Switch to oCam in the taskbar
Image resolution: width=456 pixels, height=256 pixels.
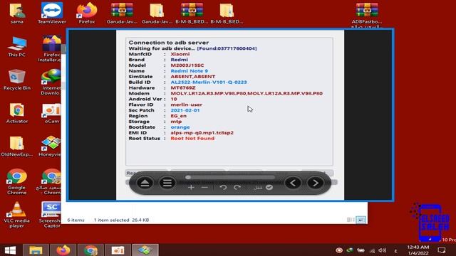point(118,250)
